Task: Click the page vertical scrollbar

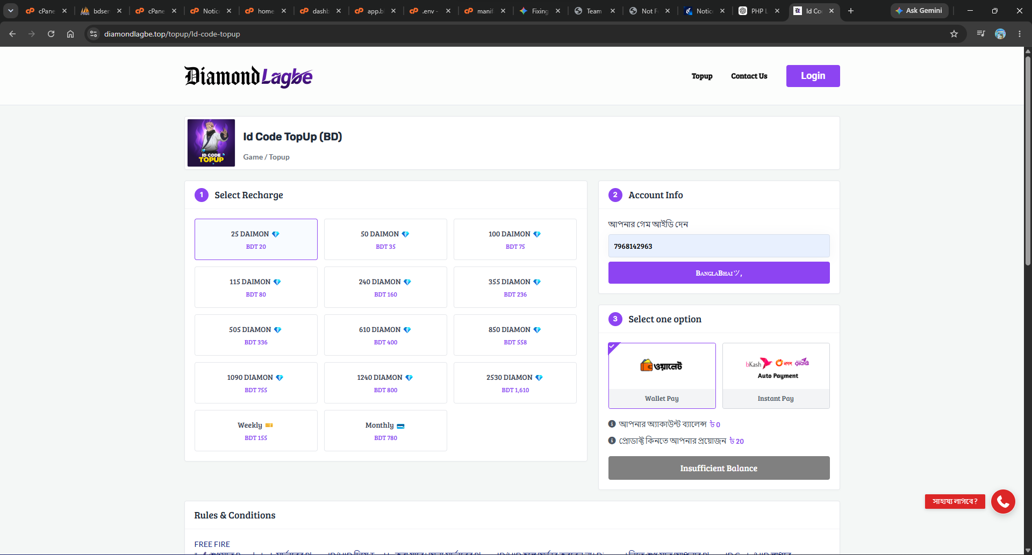Action: [x=1028, y=161]
